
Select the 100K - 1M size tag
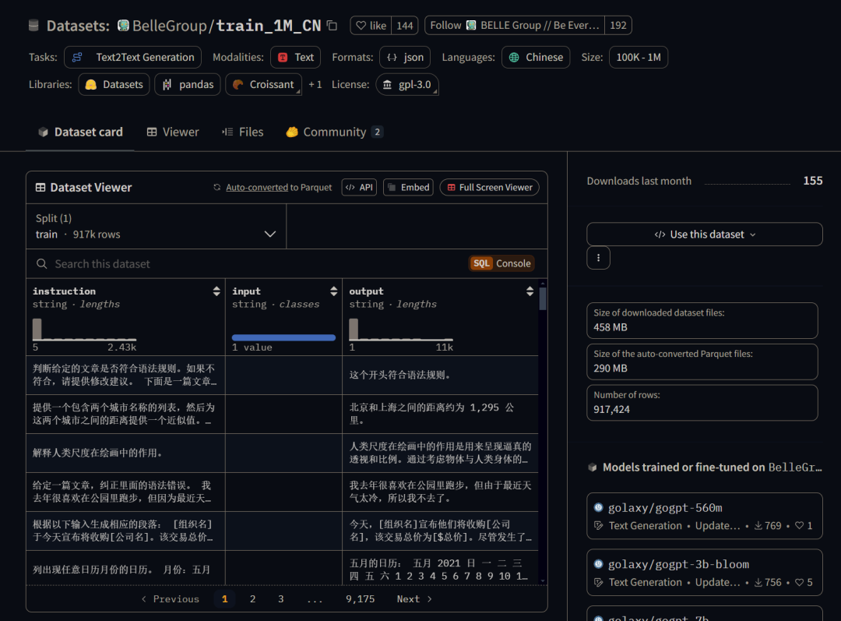point(639,57)
